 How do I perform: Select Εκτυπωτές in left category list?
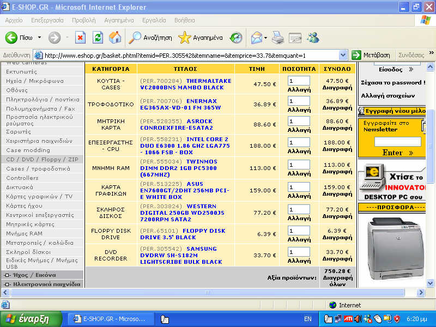pos(21,72)
